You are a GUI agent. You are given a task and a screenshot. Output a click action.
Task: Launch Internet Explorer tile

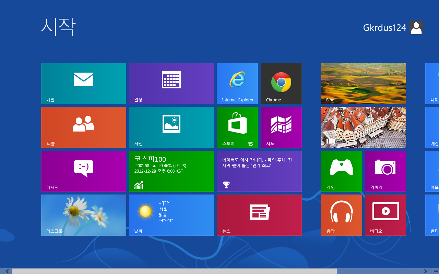[x=237, y=83]
